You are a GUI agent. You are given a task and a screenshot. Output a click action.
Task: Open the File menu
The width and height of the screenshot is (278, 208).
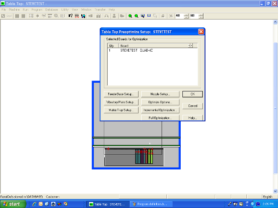tap(4, 10)
